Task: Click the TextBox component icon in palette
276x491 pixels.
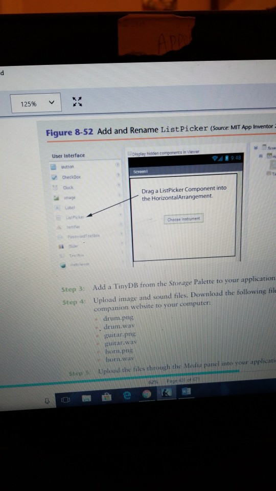Action: (x=62, y=256)
